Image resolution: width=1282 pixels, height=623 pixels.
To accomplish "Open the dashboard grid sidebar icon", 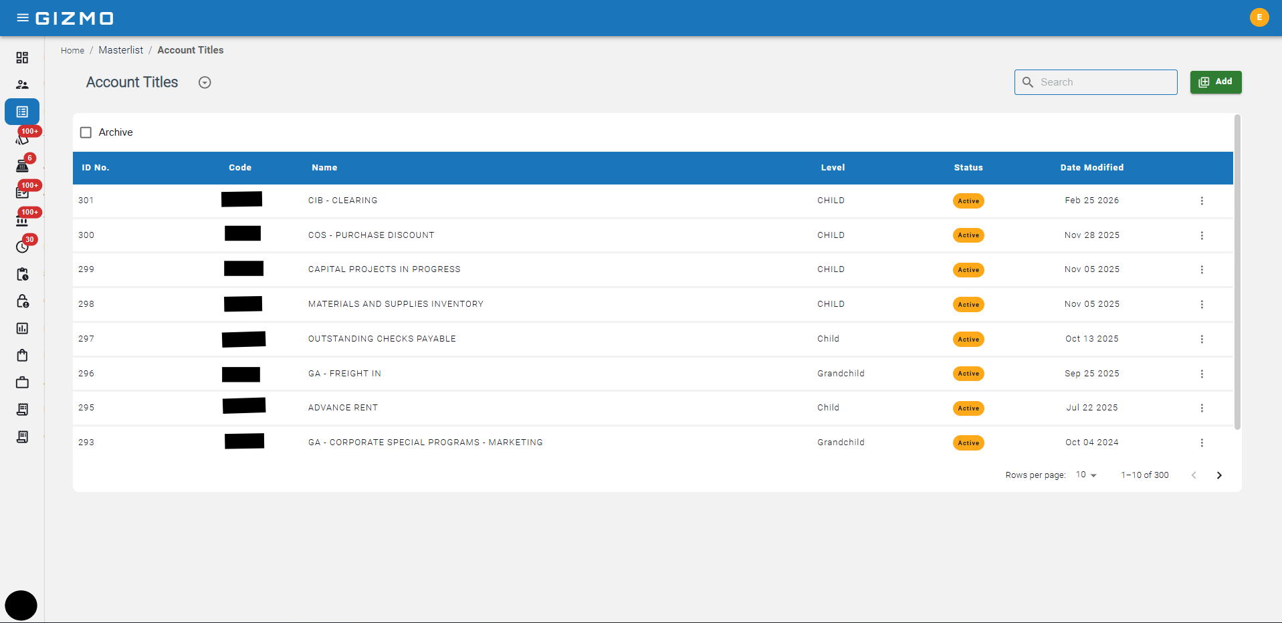I will 22,57.
